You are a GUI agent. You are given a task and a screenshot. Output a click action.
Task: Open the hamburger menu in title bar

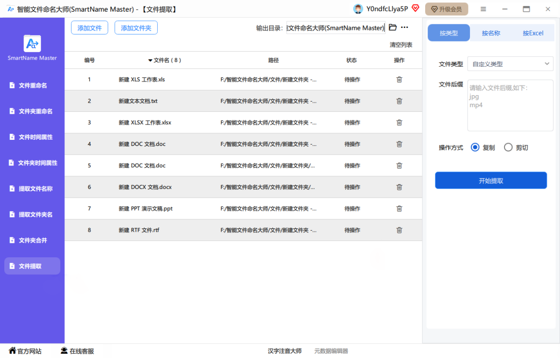pyautogui.click(x=483, y=9)
